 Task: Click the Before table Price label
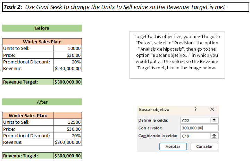pos(28,55)
